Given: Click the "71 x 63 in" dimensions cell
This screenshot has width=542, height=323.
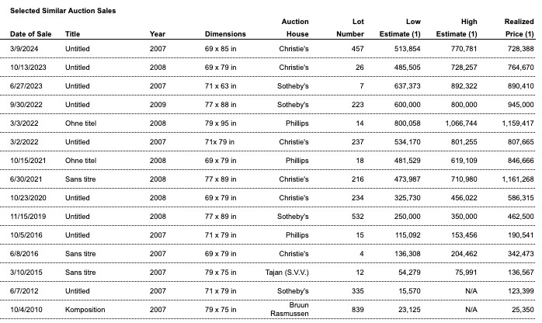Looking at the screenshot, I should click(223, 87).
